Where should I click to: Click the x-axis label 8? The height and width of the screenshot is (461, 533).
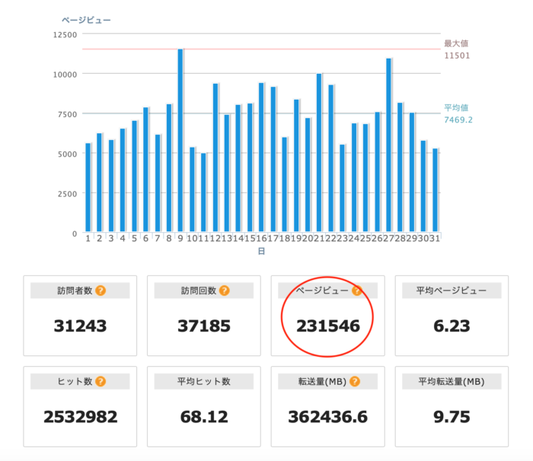(x=169, y=238)
